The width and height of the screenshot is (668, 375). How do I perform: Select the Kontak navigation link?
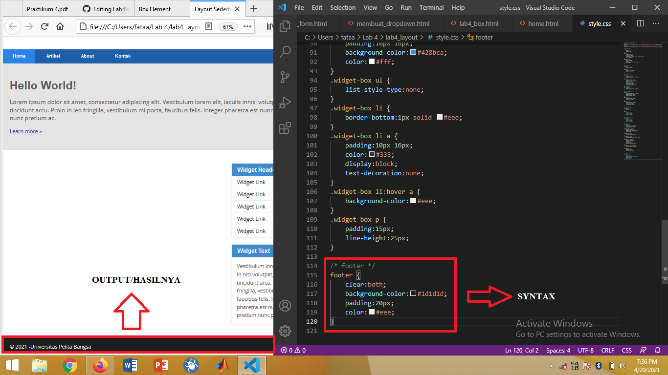[x=123, y=56]
